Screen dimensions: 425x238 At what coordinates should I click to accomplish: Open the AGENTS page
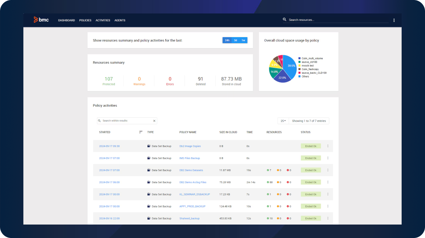[x=120, y=20]
